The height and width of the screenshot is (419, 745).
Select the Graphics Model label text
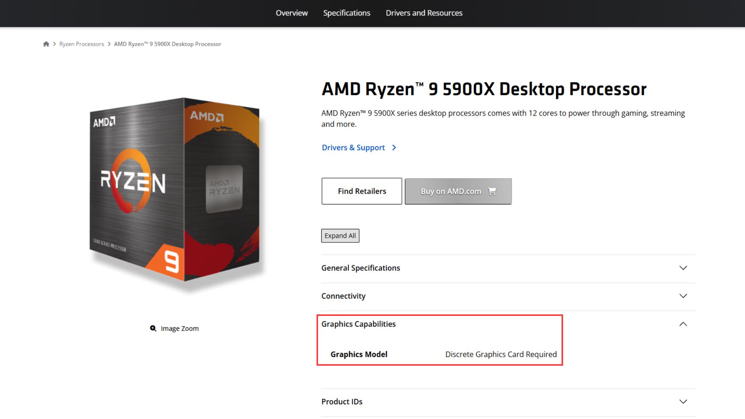[x=359, y=354]
